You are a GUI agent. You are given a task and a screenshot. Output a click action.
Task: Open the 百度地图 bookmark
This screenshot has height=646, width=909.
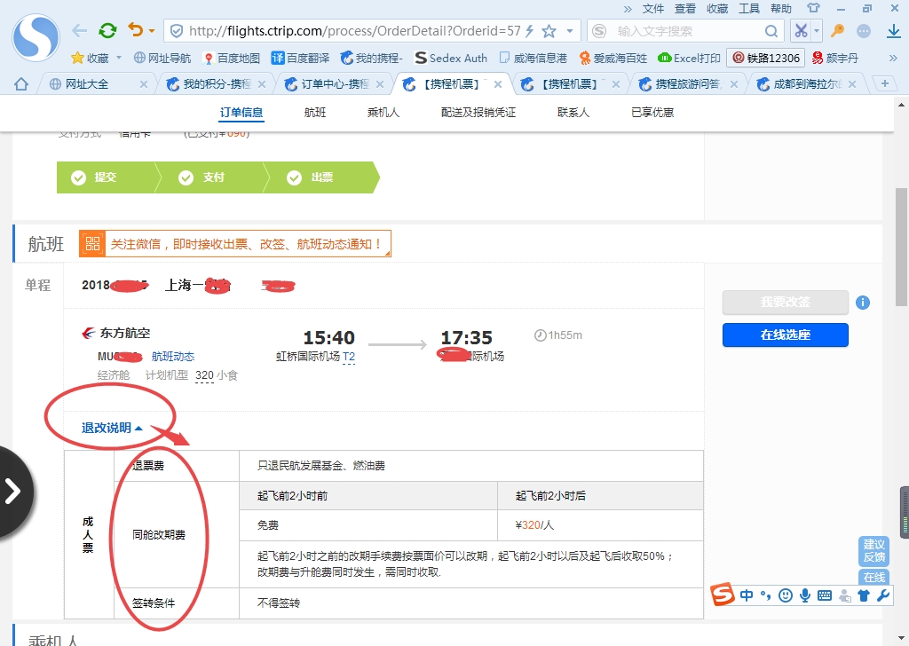pos(232,58)
